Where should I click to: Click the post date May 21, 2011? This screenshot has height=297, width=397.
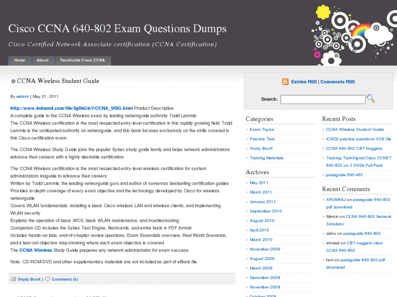tap(45, 96)
